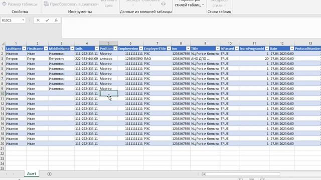Click the horizontal scrollbar left arrow
321x180 pixels.
(204, 174)
